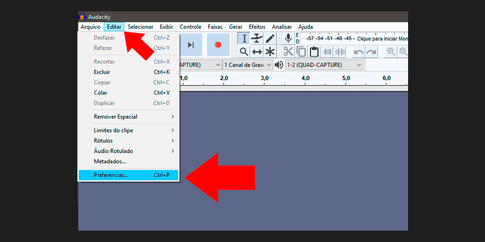Click the red Record button
485x242 pixels.
pos(218,45)
